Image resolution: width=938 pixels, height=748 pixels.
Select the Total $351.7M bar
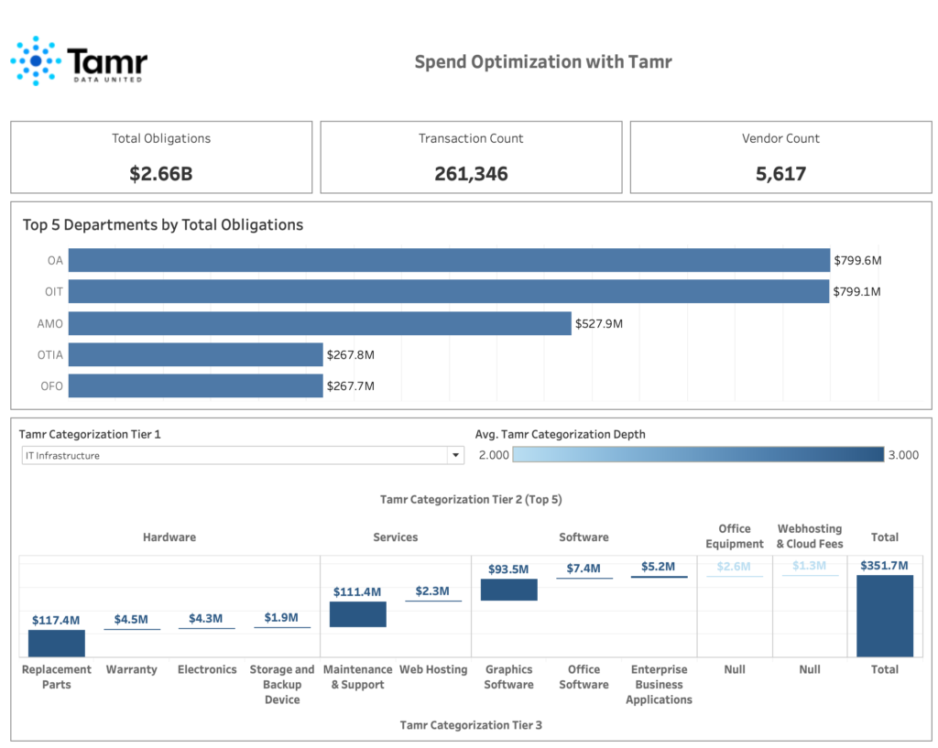click(x=885, y=616)
